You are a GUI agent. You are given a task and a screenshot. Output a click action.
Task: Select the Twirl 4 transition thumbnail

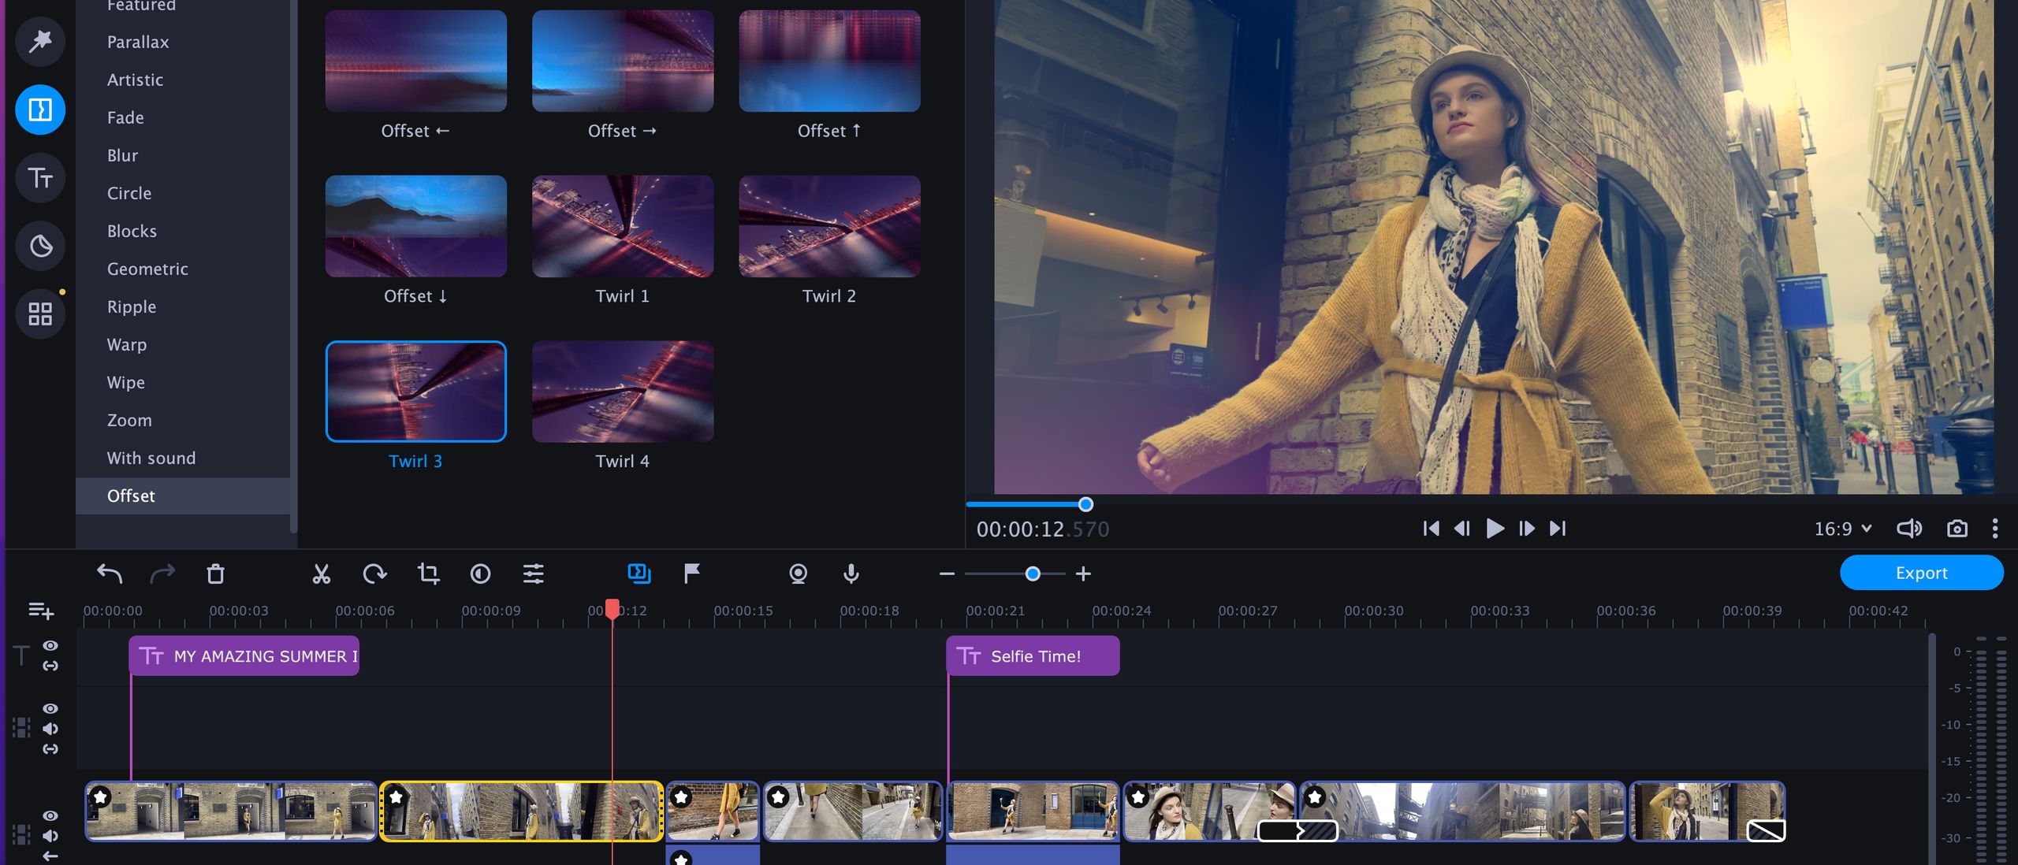tap(622, 392)
